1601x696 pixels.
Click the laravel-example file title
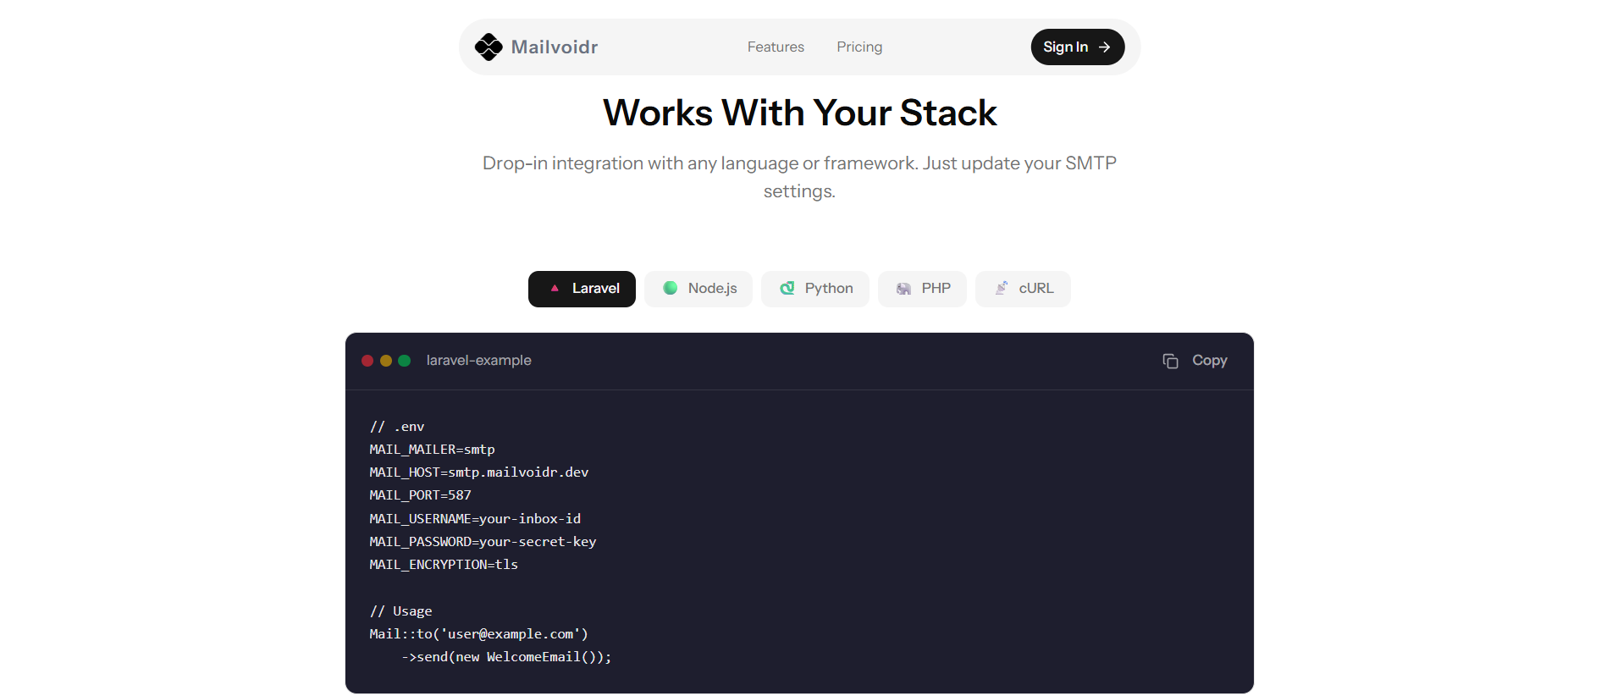coord(478,361)
